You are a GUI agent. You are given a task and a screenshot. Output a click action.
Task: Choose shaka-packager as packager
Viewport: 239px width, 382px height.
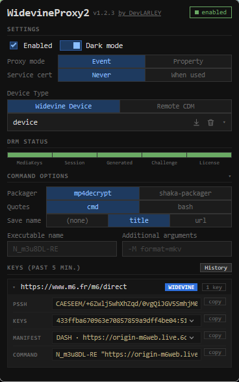coord(185,193)
